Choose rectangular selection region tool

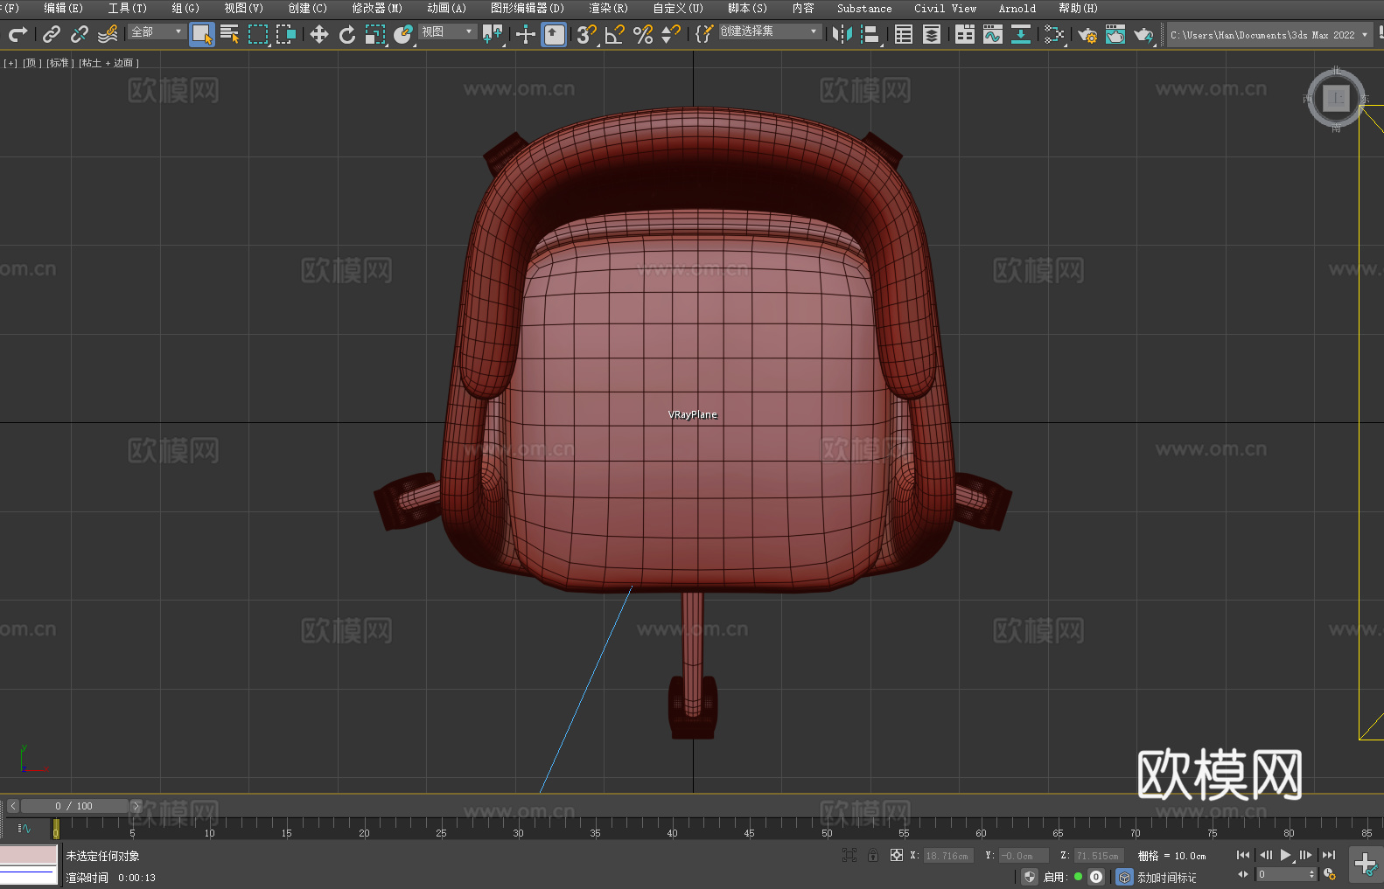click(258, 34)
